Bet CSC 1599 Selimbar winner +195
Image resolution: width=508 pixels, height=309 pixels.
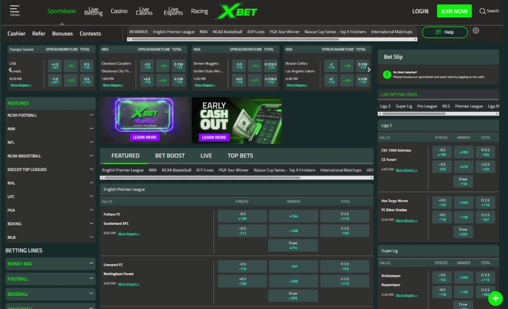tap(464, 152)
